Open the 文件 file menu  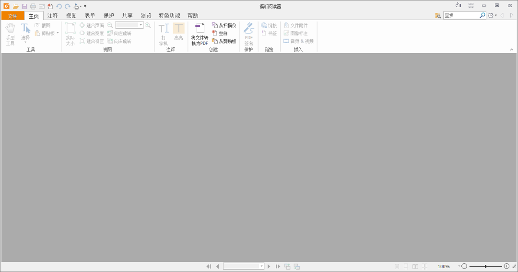click(x=12, y=16)
